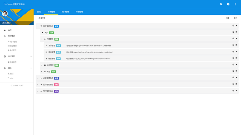Expand the 内容管理系统 tree node
Image resolution: width=241 pixels, height=135 pixels.
[x=38, y=78]
